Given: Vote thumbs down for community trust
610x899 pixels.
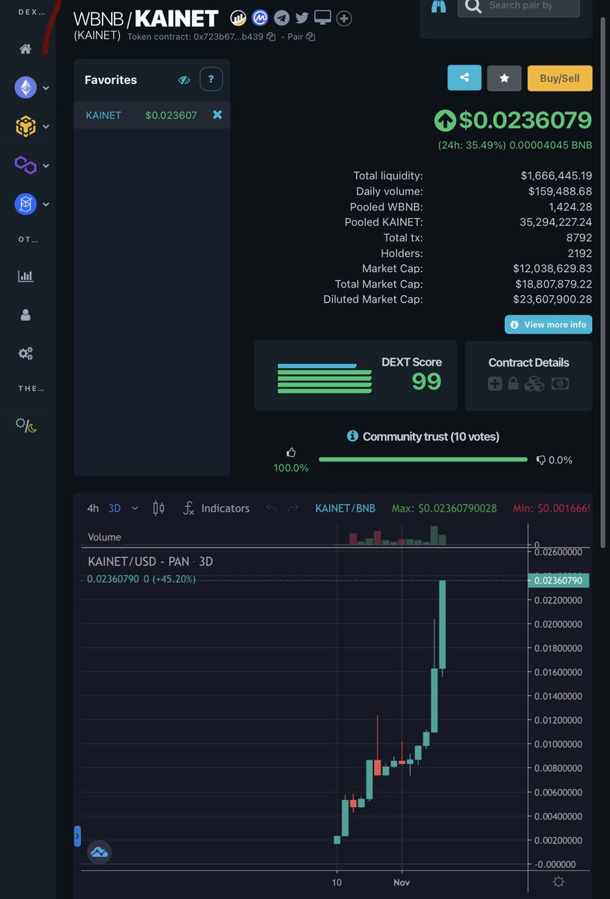Looking at the screenshot, I should pyautogui.click(x=541, y=460).
